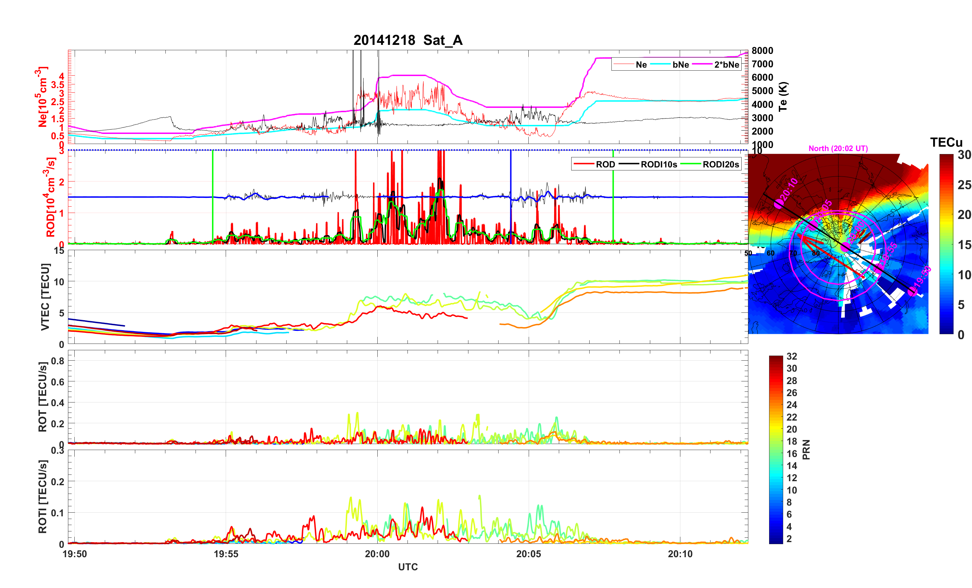This screenshot has width=972, height=588.
Task: Click the 20:00 magenta dot on polar map
Action: tap(845, 247)
